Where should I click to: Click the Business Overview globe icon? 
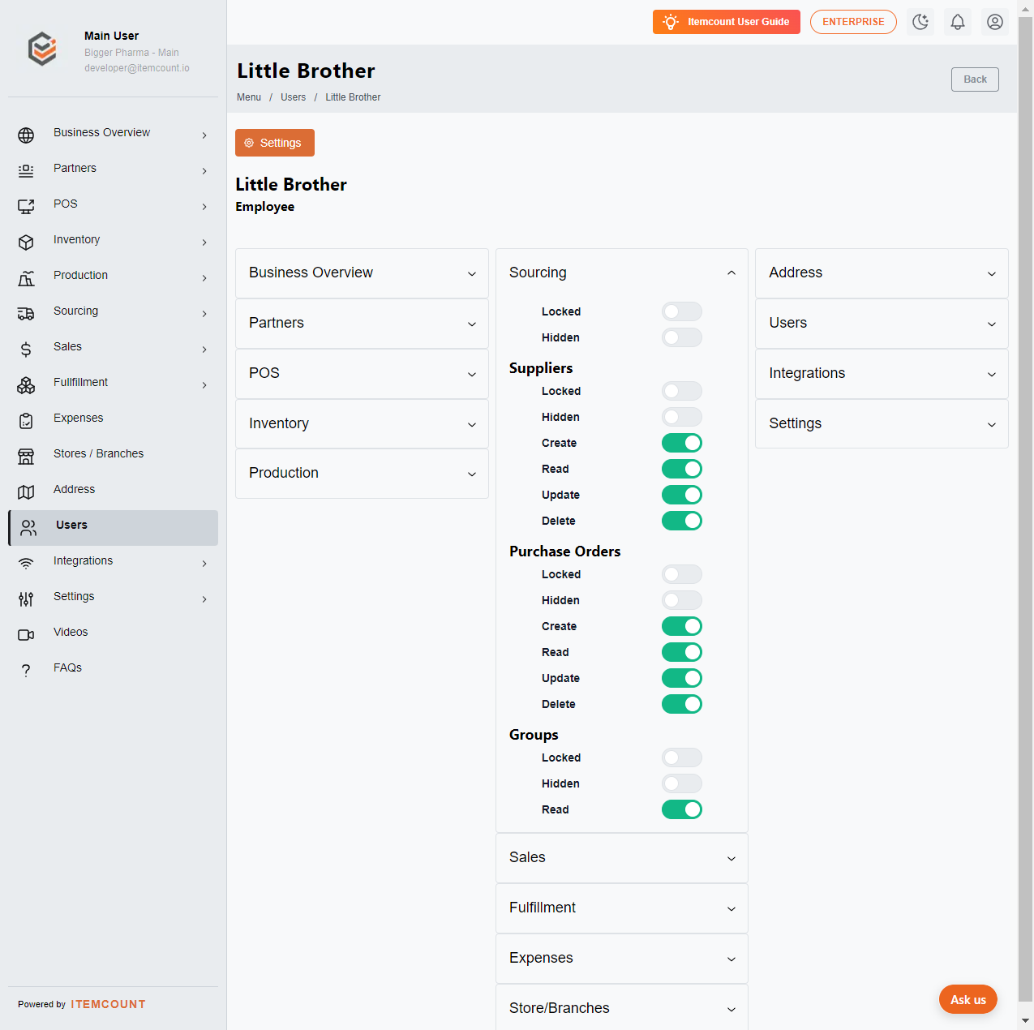click(26, 135)
